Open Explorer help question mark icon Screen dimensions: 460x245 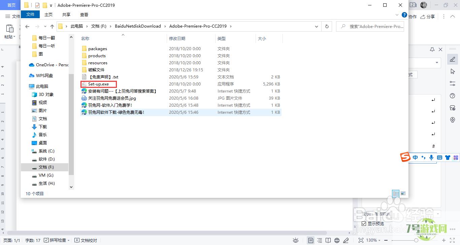404,15
